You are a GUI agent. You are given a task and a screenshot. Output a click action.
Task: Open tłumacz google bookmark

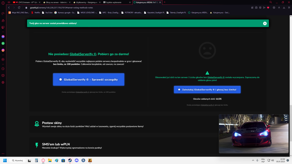pyautogui.click(x=65, y=13)
